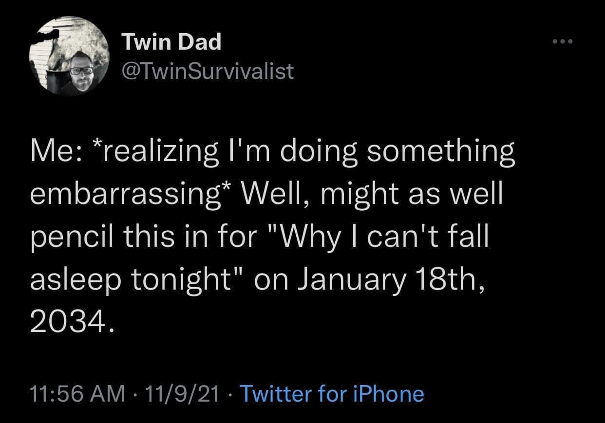Screen dimensions: 605x423
Task: Visit the @TwinSurvivalist handle
Action: click(207, 71)
